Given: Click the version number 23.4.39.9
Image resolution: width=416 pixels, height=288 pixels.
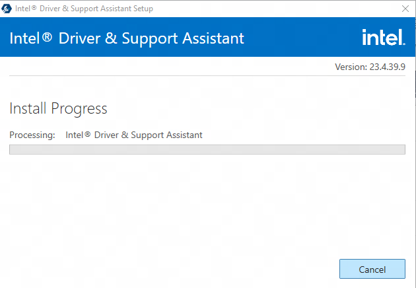Looking at the screenshot, I should click(388, 67).
